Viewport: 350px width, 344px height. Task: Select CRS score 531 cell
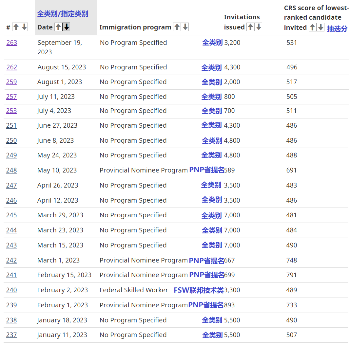(292, 43)
